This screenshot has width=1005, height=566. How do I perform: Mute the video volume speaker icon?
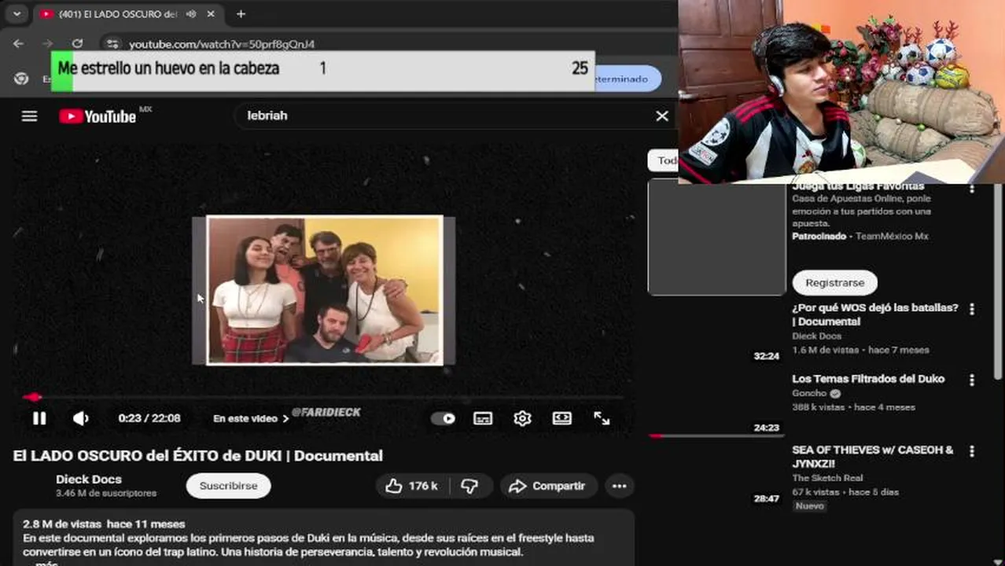[x=81, y=418]
